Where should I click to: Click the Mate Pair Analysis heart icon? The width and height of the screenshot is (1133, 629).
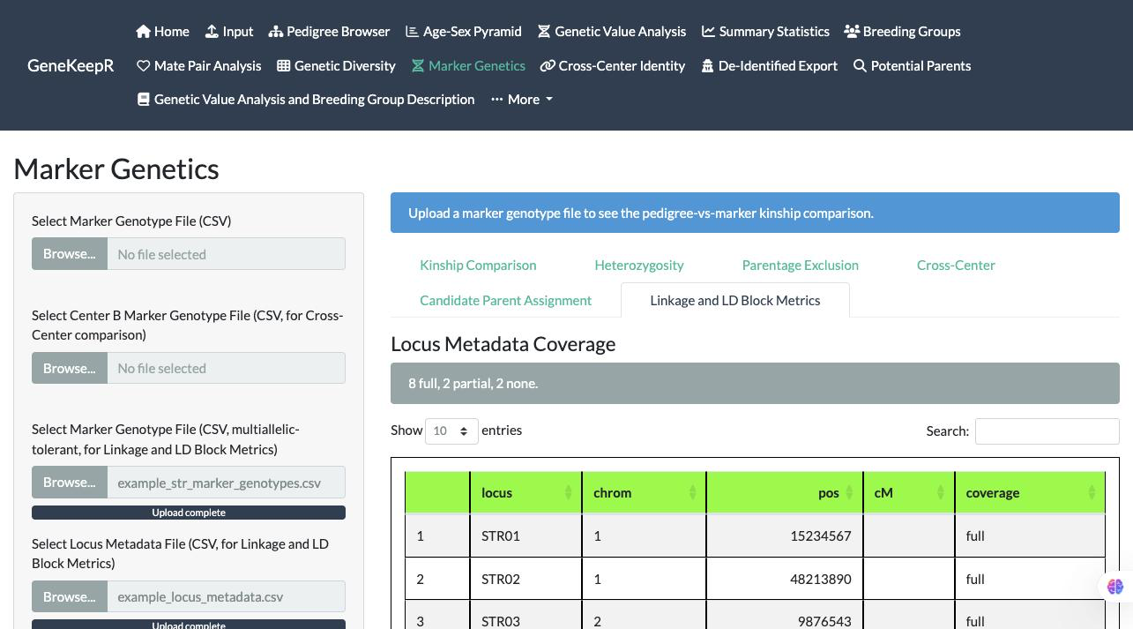pos(144,66)
